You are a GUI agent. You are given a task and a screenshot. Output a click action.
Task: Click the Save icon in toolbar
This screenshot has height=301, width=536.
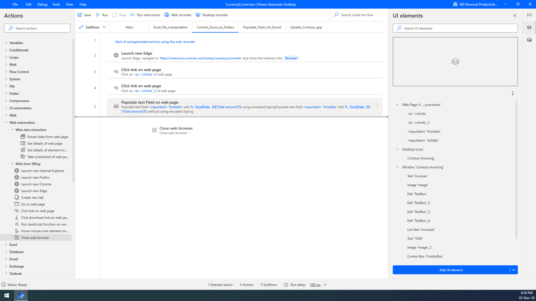80,15
